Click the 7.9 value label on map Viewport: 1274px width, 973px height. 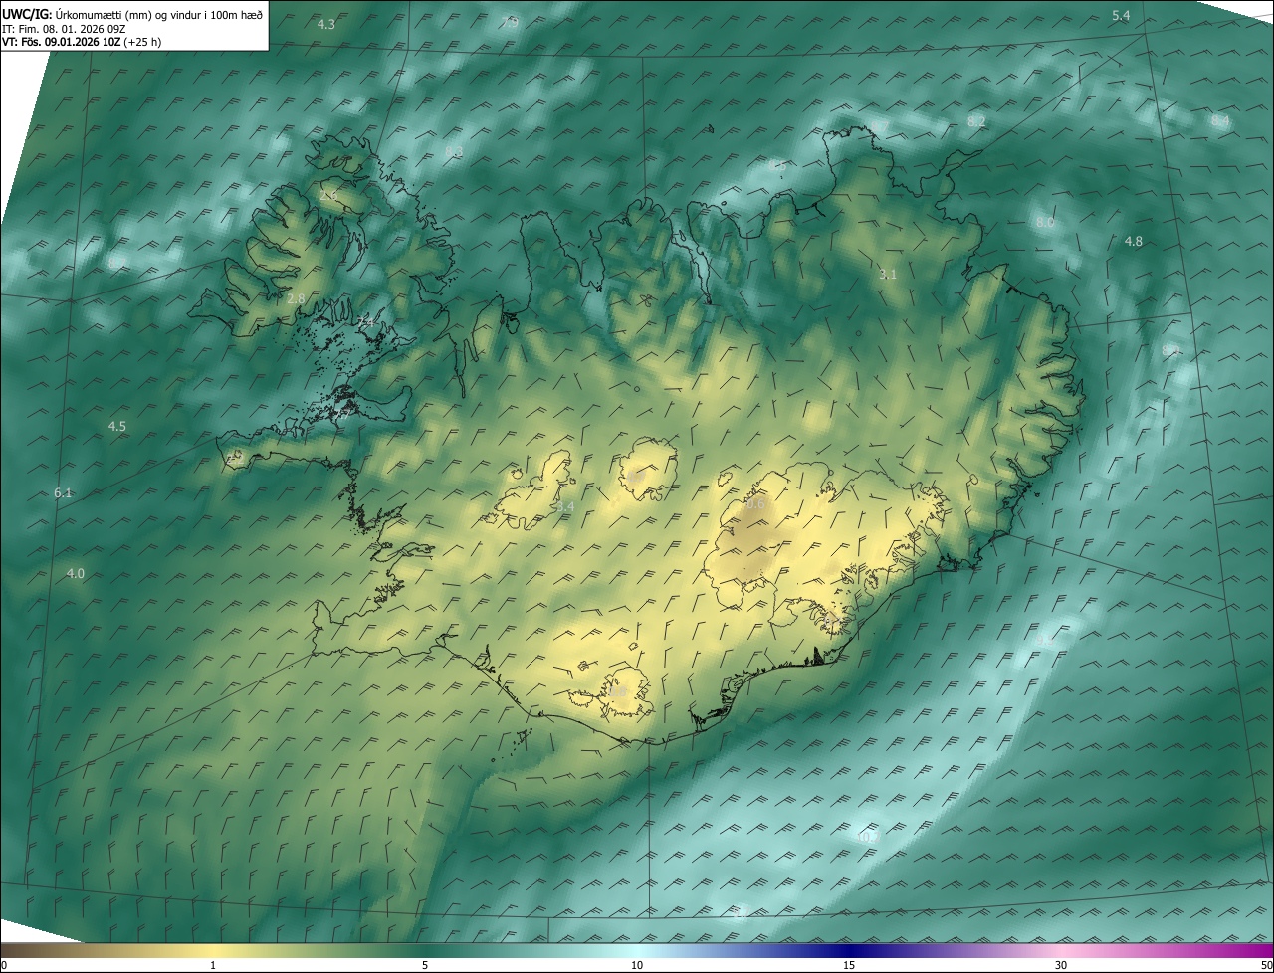click(x=510, y=22)
